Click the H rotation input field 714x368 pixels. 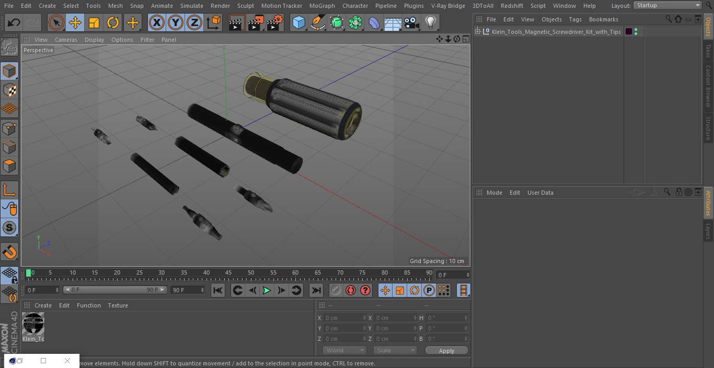tap(447, 318)
